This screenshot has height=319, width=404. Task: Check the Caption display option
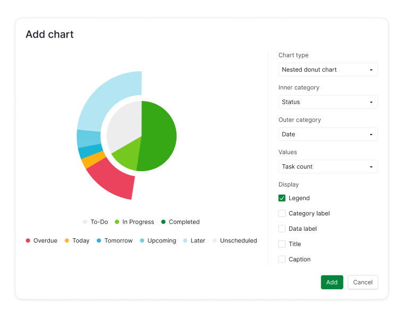tap(282, 259)
